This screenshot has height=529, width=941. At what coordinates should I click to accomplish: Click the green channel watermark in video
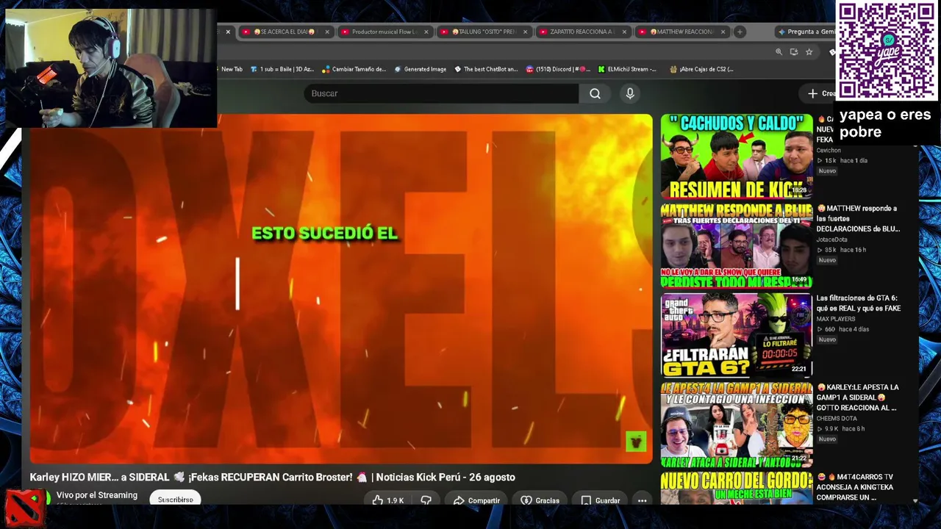tap(636, 441)
